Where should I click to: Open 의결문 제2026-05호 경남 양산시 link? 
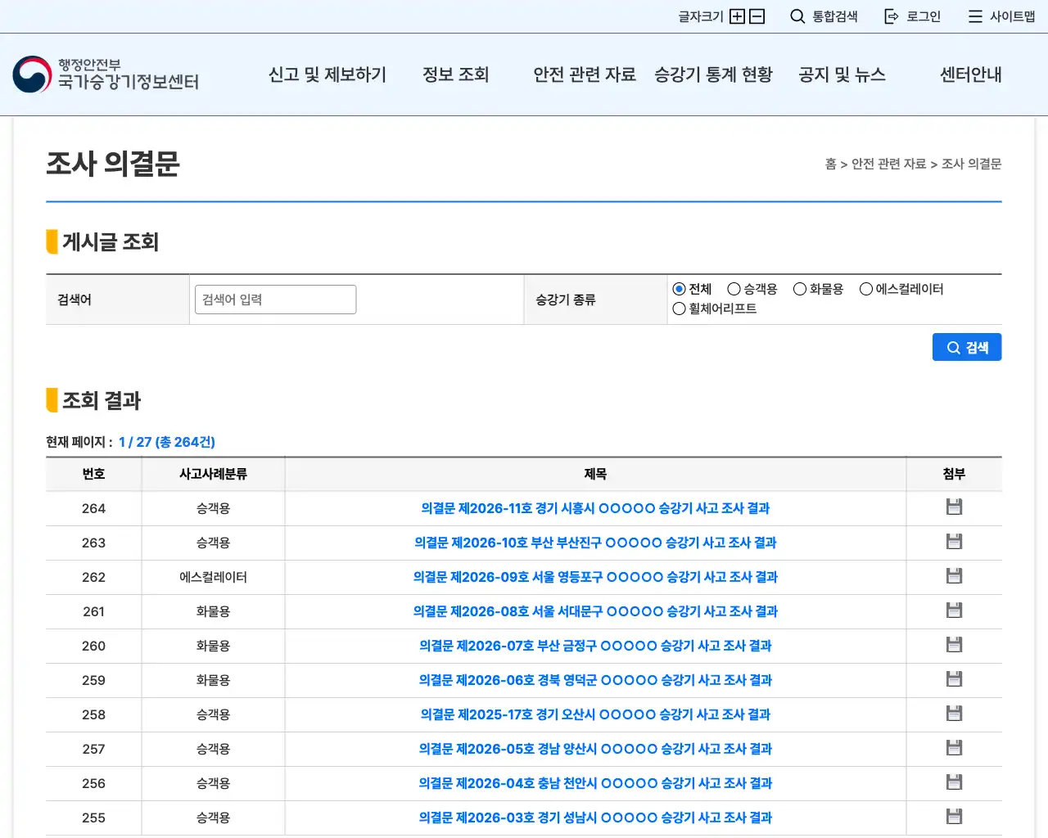pyautogui.click(x=595, y=749)
